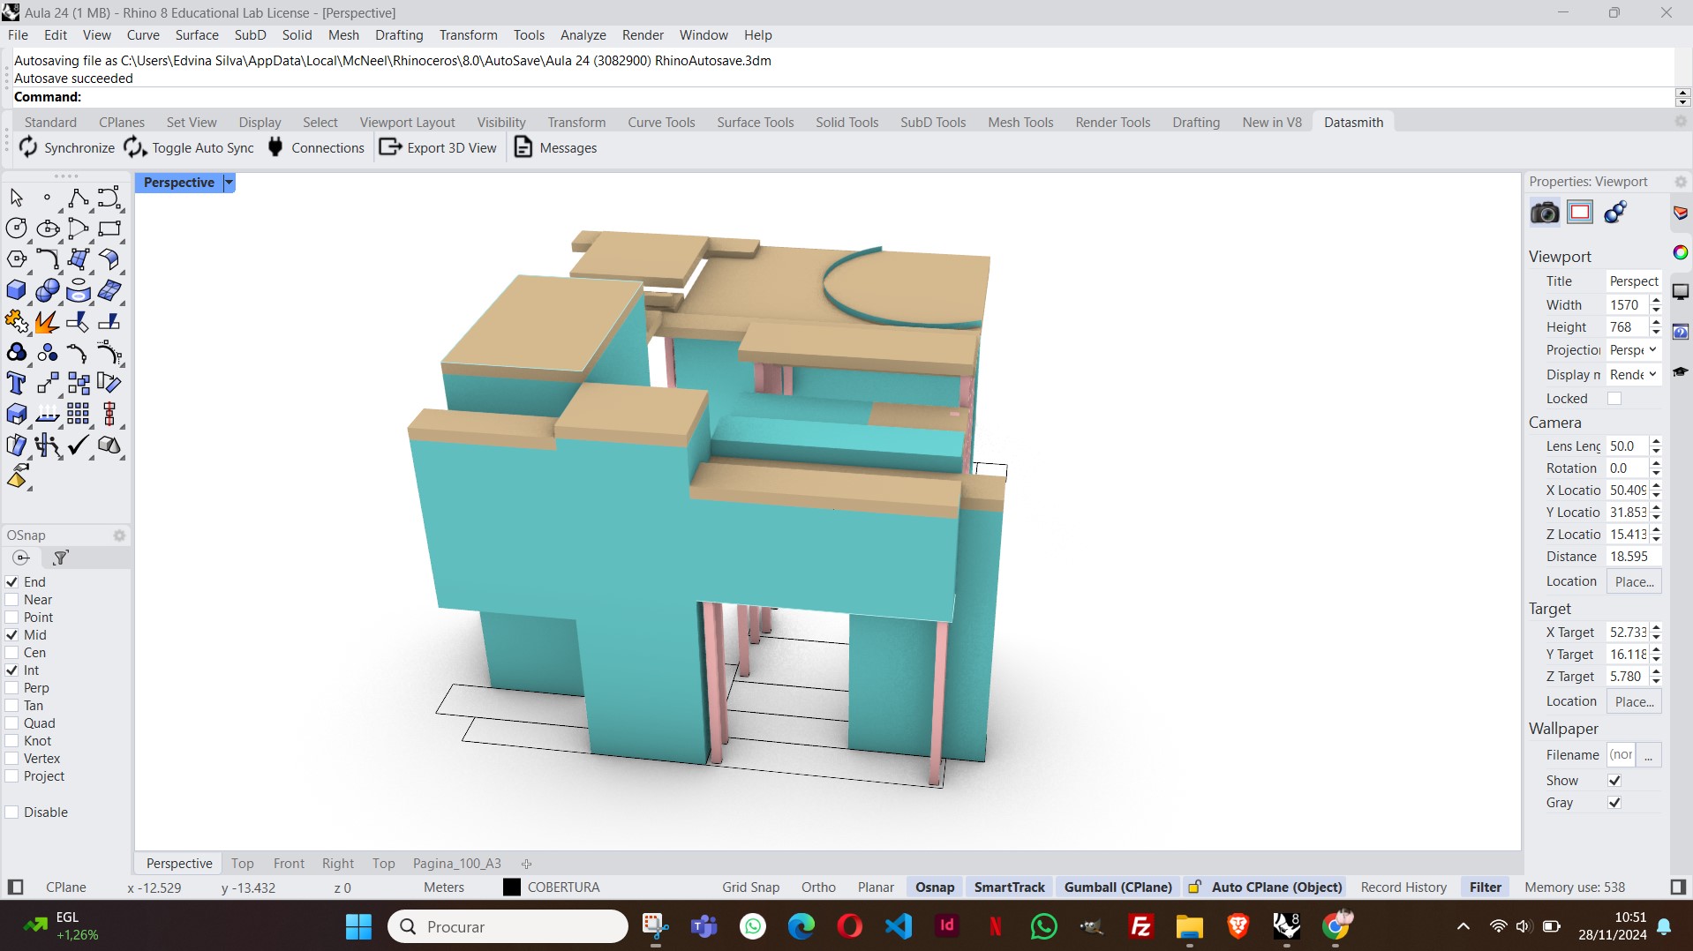Uncheck wallpaper Gray checkbox
This screenshot has height=951, width=1693.
pos(1614,803)
